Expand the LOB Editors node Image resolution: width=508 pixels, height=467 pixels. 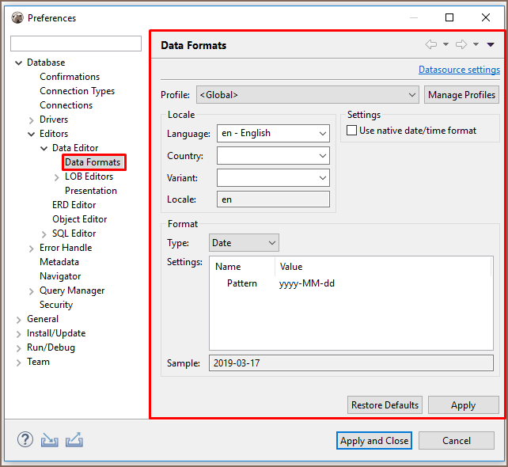pyautogui.click(x=57, y=177)
